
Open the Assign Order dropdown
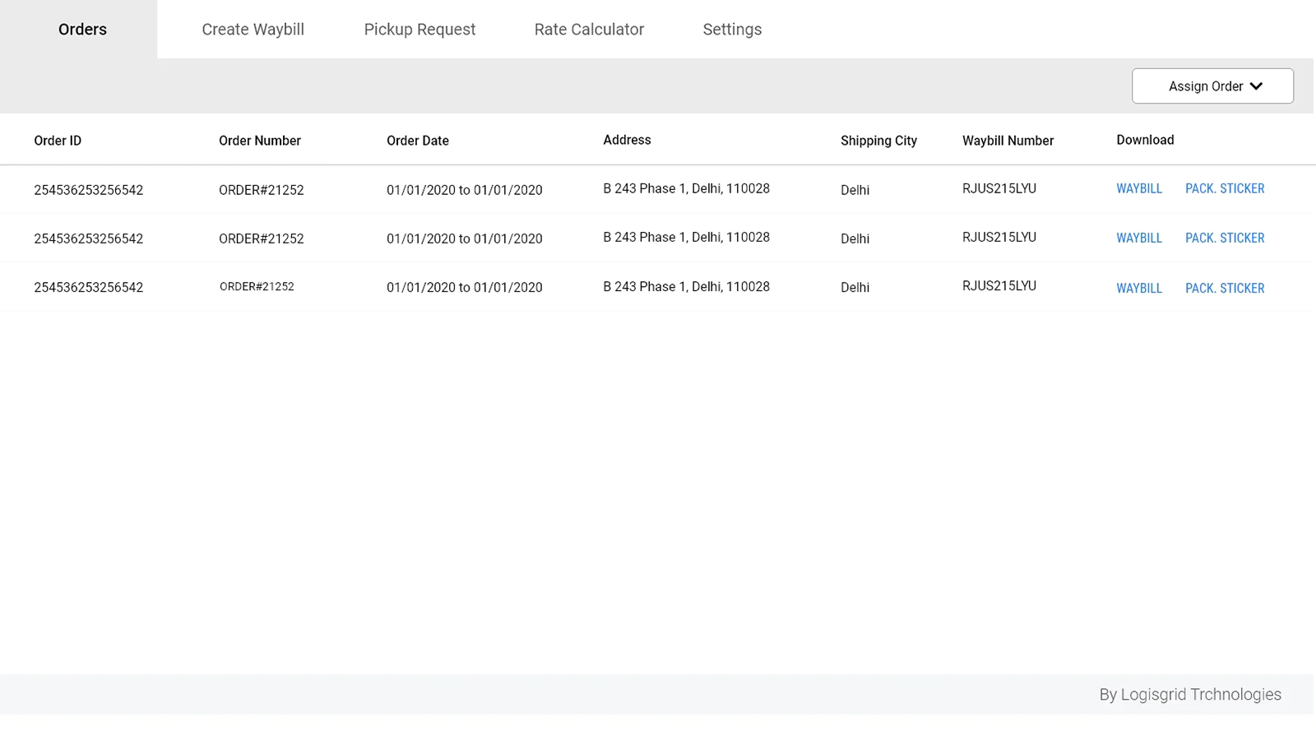tap(1205, 86)
